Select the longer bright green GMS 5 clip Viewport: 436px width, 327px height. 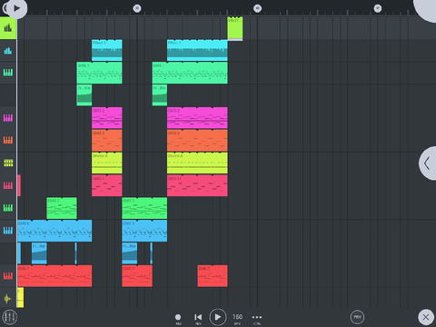[144, 208]
